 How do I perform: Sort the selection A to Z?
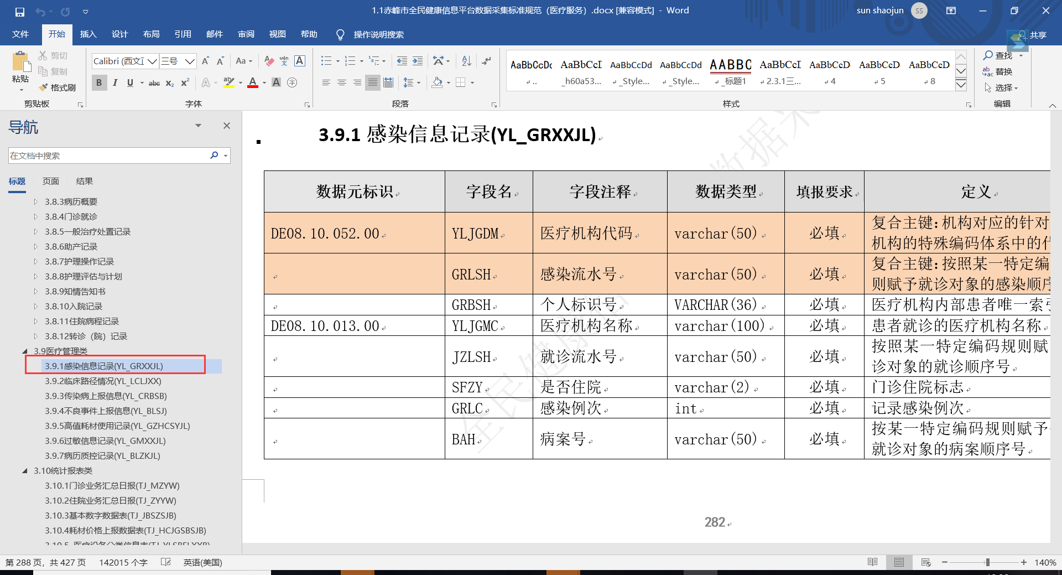466,61
